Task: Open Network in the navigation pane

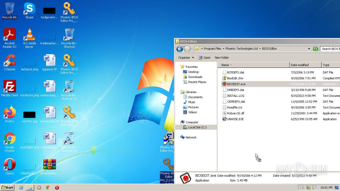Action: point(188,137)
